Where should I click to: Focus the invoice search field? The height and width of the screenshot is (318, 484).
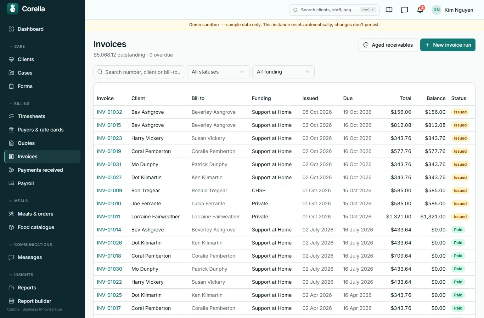point(139,72)
